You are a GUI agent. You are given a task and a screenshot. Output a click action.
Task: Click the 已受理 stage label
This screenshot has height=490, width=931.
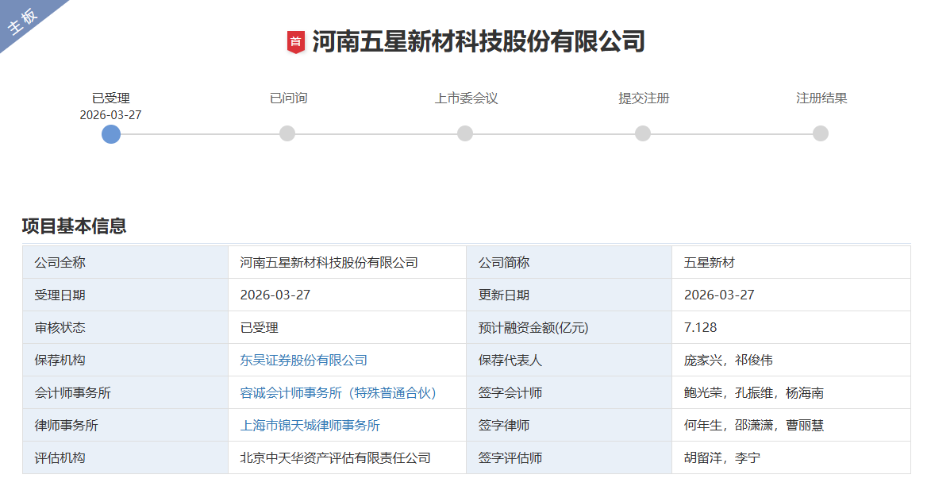coord(111,98)
